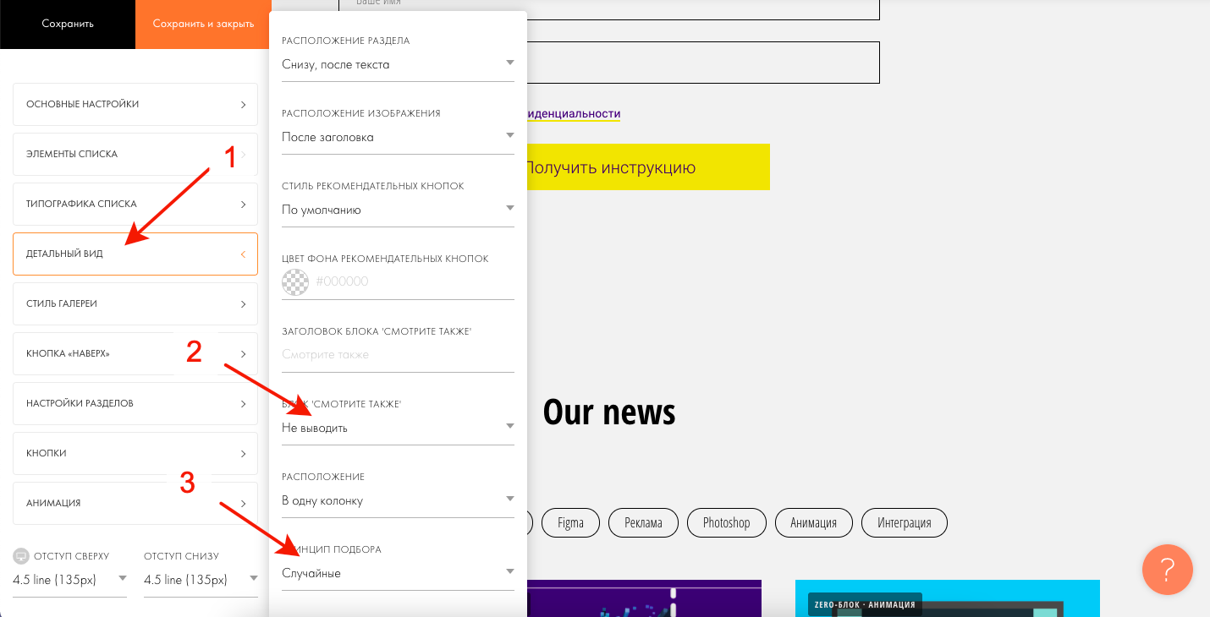
Task: Click the help question mark button
Action: pos(1167,570)
